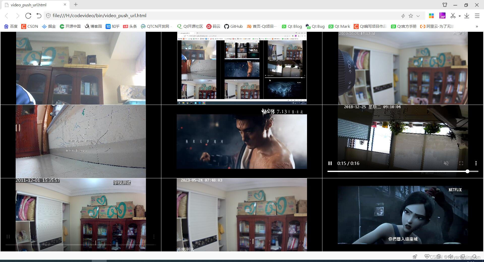
Task: Open the 开源中国 bookmark
Action: click(70, 26)
